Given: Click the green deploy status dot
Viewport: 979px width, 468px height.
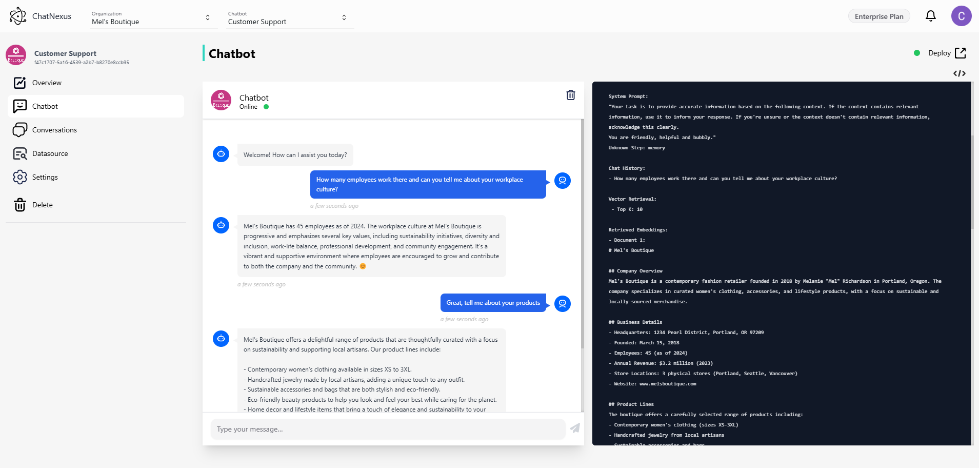Looking at the screenshot, I should pyautogui.click(x=917, y=53).
